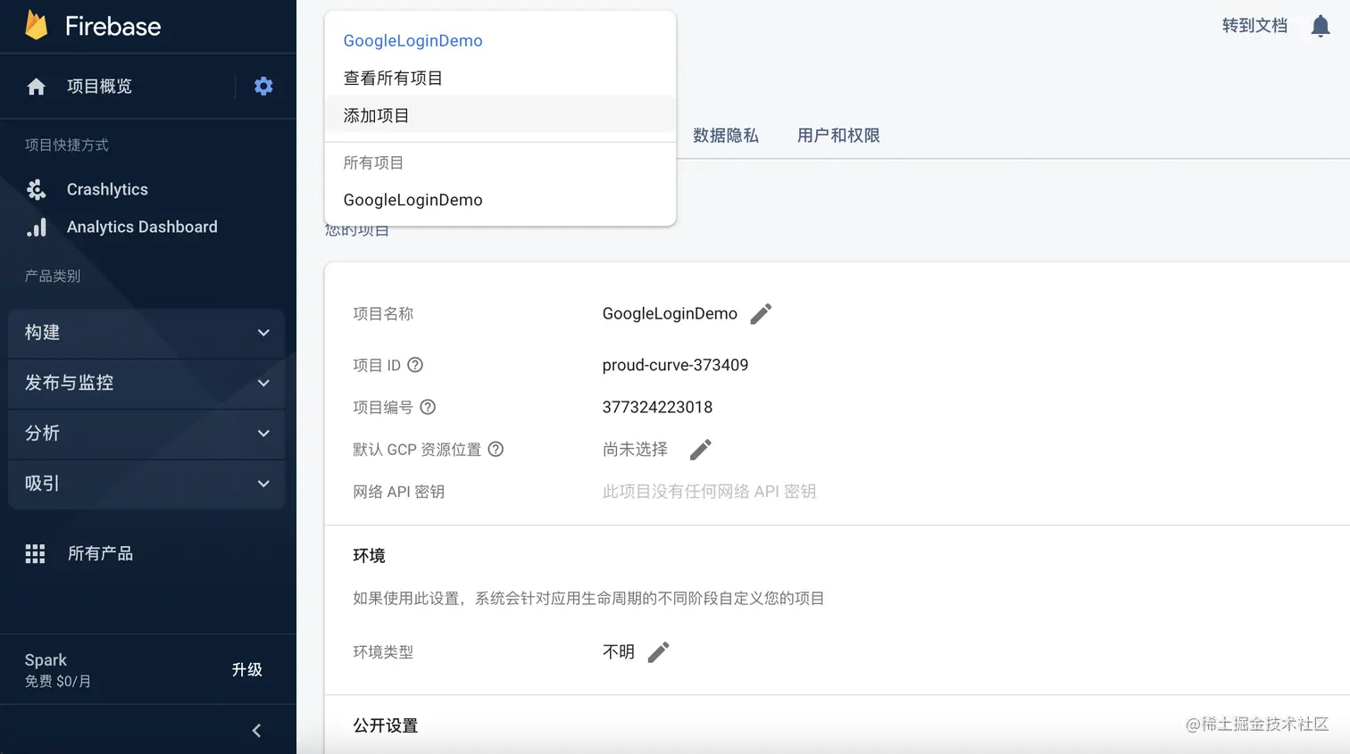Open notifications bell icon

tap(1321, 26)
